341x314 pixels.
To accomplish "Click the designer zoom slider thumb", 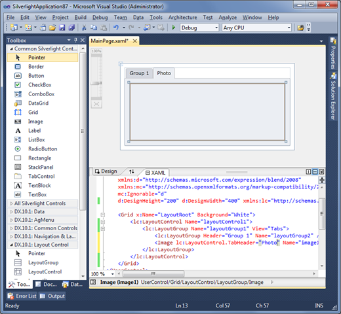I will click(x=96, y=83).
